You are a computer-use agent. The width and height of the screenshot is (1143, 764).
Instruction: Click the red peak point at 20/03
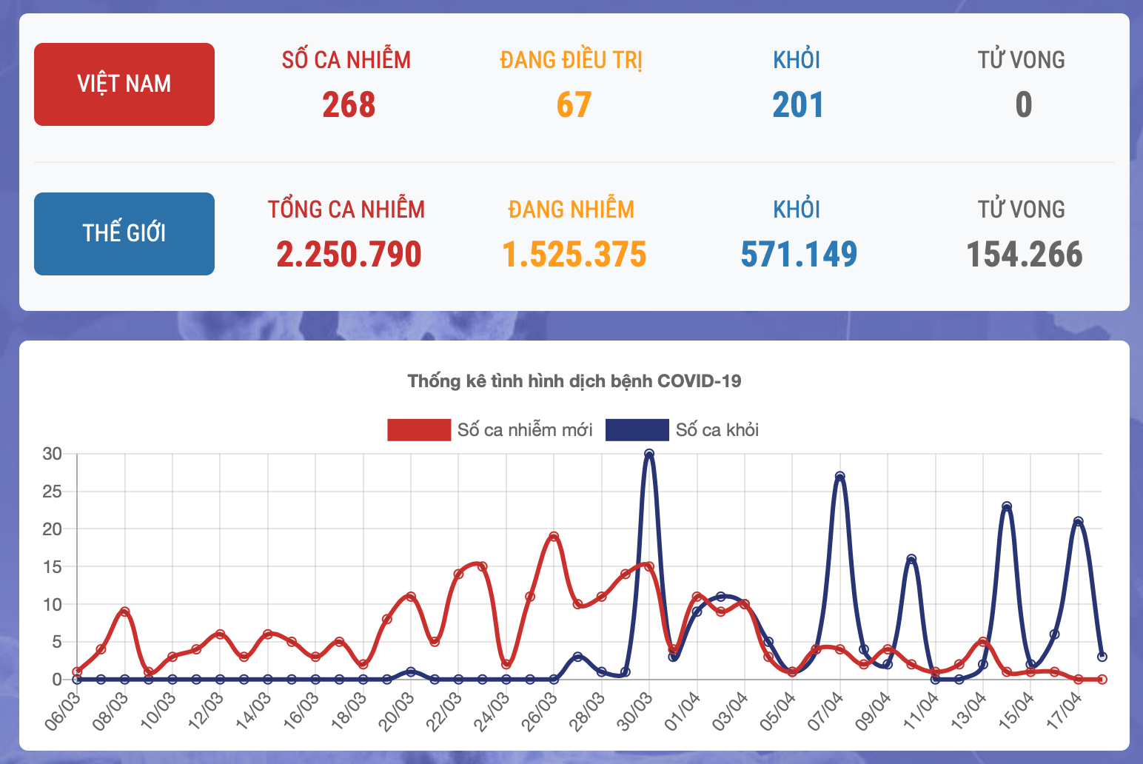tap(411, 597)
